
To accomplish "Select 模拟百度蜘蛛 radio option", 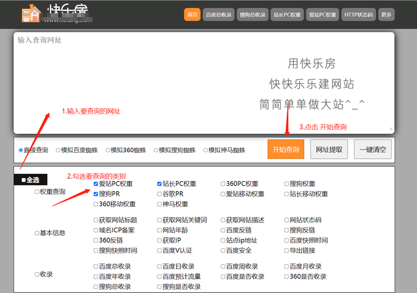I will (x=58, y=150).
